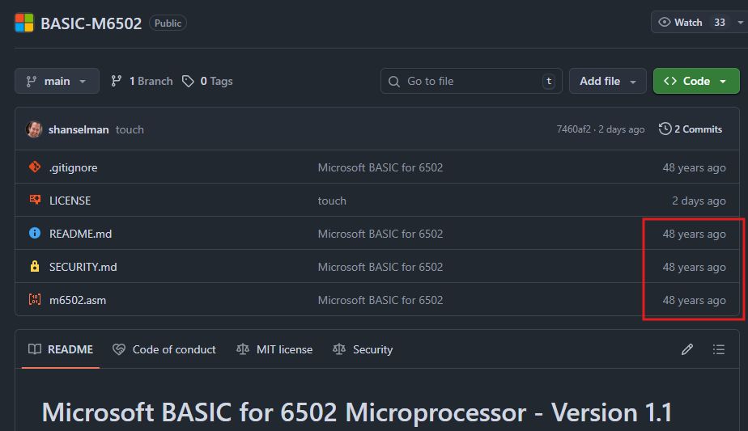Screen dimensions: 748x431
Task: Click the tag icon beside 0 Tags
Action: pos(188,81)
